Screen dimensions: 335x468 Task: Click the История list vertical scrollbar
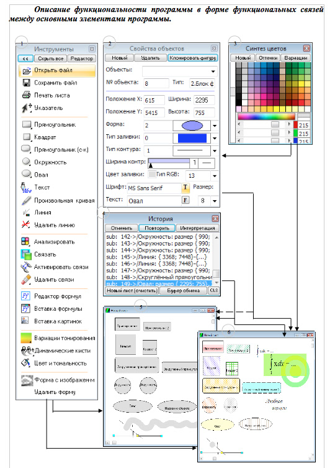pos(217,260)
